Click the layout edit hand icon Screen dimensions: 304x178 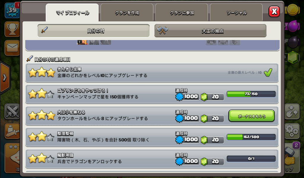[292, 111]
